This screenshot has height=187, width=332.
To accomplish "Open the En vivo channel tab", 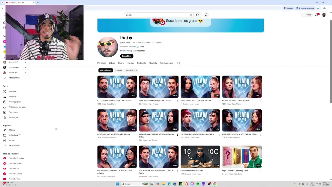I will coord(131,63).
